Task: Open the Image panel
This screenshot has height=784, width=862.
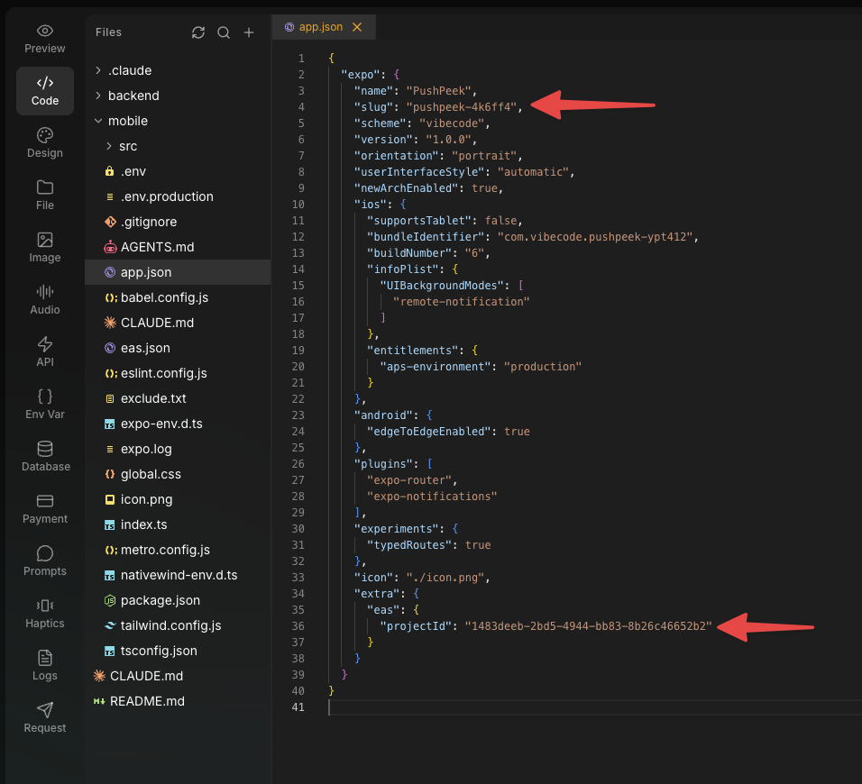Action: pos(44,246)
